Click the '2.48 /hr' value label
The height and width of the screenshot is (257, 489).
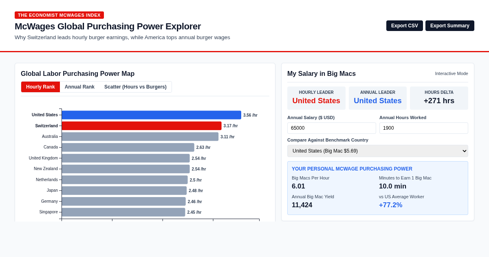click(196, 191)
